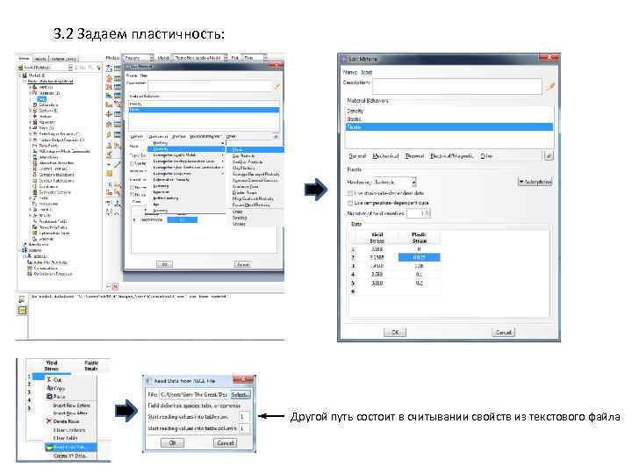Switch to the Model tab of the tree

tap(25, 59)
